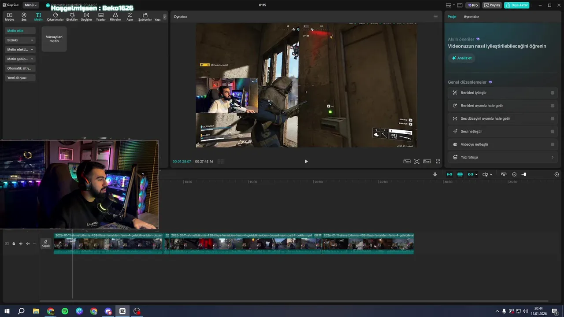The width and height of the screenshot is (564, 317).
Task: Open the track more options ellipsis
Action: (x=35, y=243)
